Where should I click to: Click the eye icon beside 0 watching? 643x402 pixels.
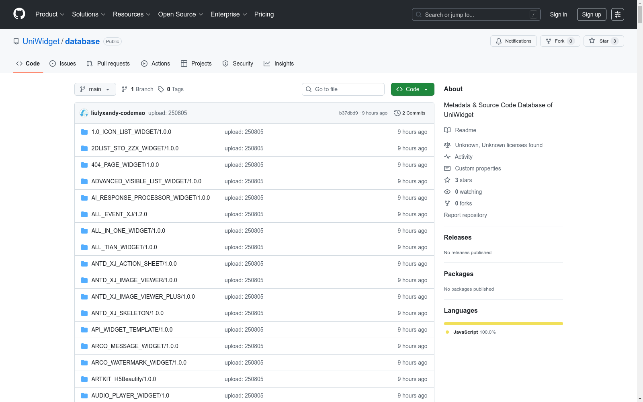pyautogui.click(x=447, y=192)
